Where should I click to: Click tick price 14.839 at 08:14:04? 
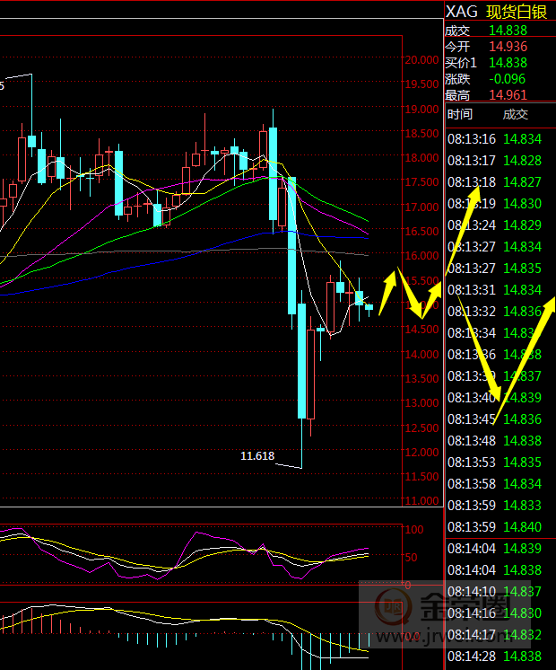(x=522, y=549)
